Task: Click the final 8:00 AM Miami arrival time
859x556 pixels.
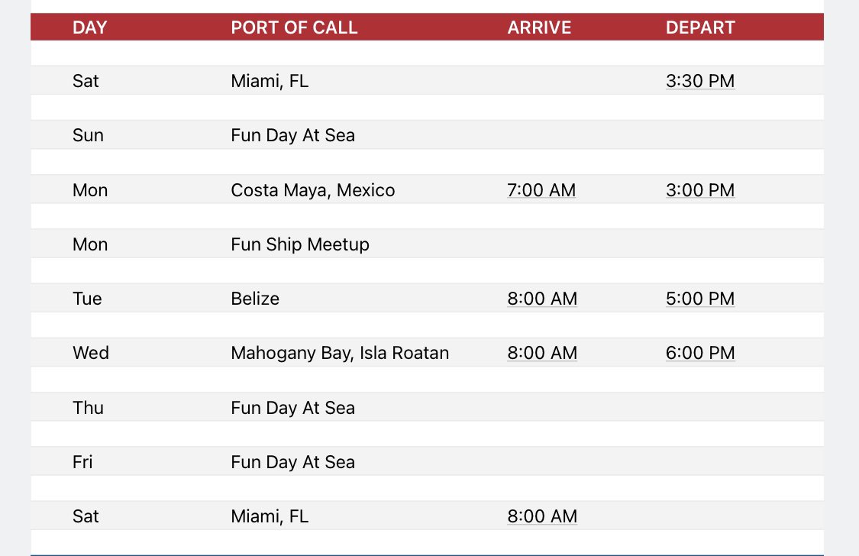Action: [542, 516]
